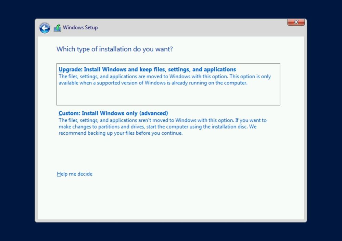Open the Help me decide link
342x241 pixels.
pos(74,174)
